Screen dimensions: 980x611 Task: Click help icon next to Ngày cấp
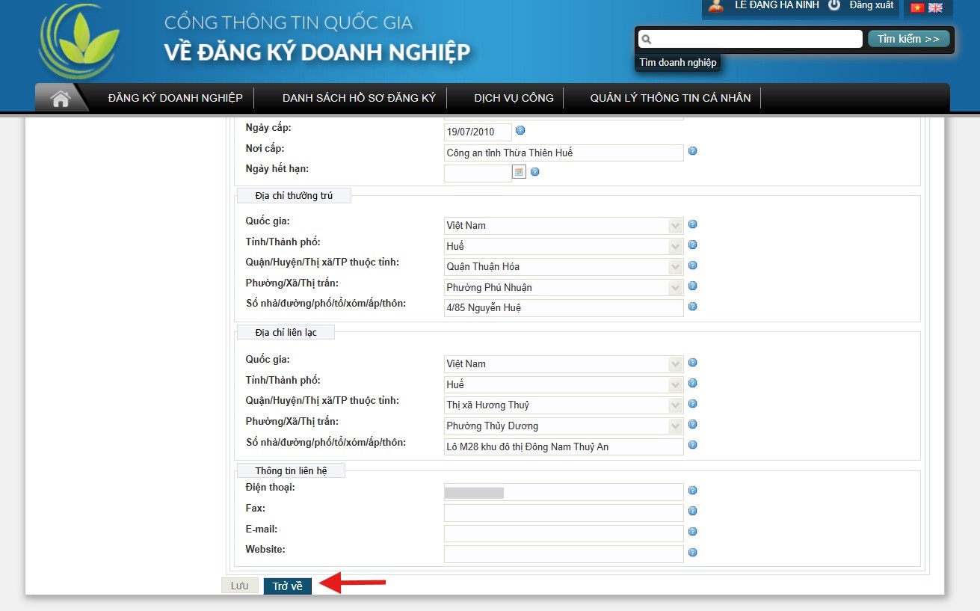520,130
